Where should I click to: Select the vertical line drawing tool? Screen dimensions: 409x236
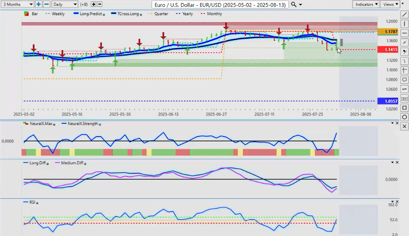(405, 24)
